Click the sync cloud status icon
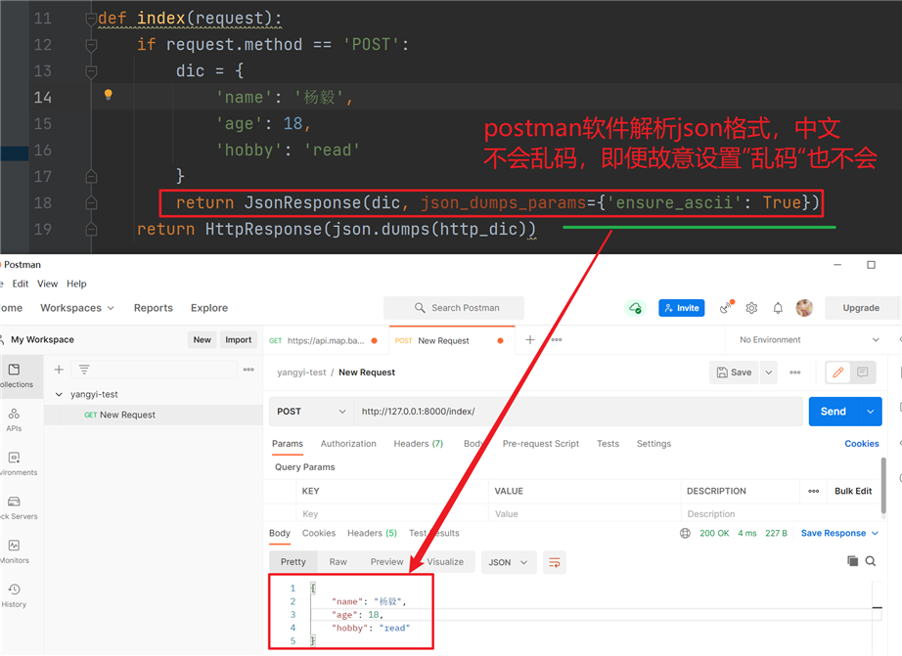The image size is (902, 656). 635,308
